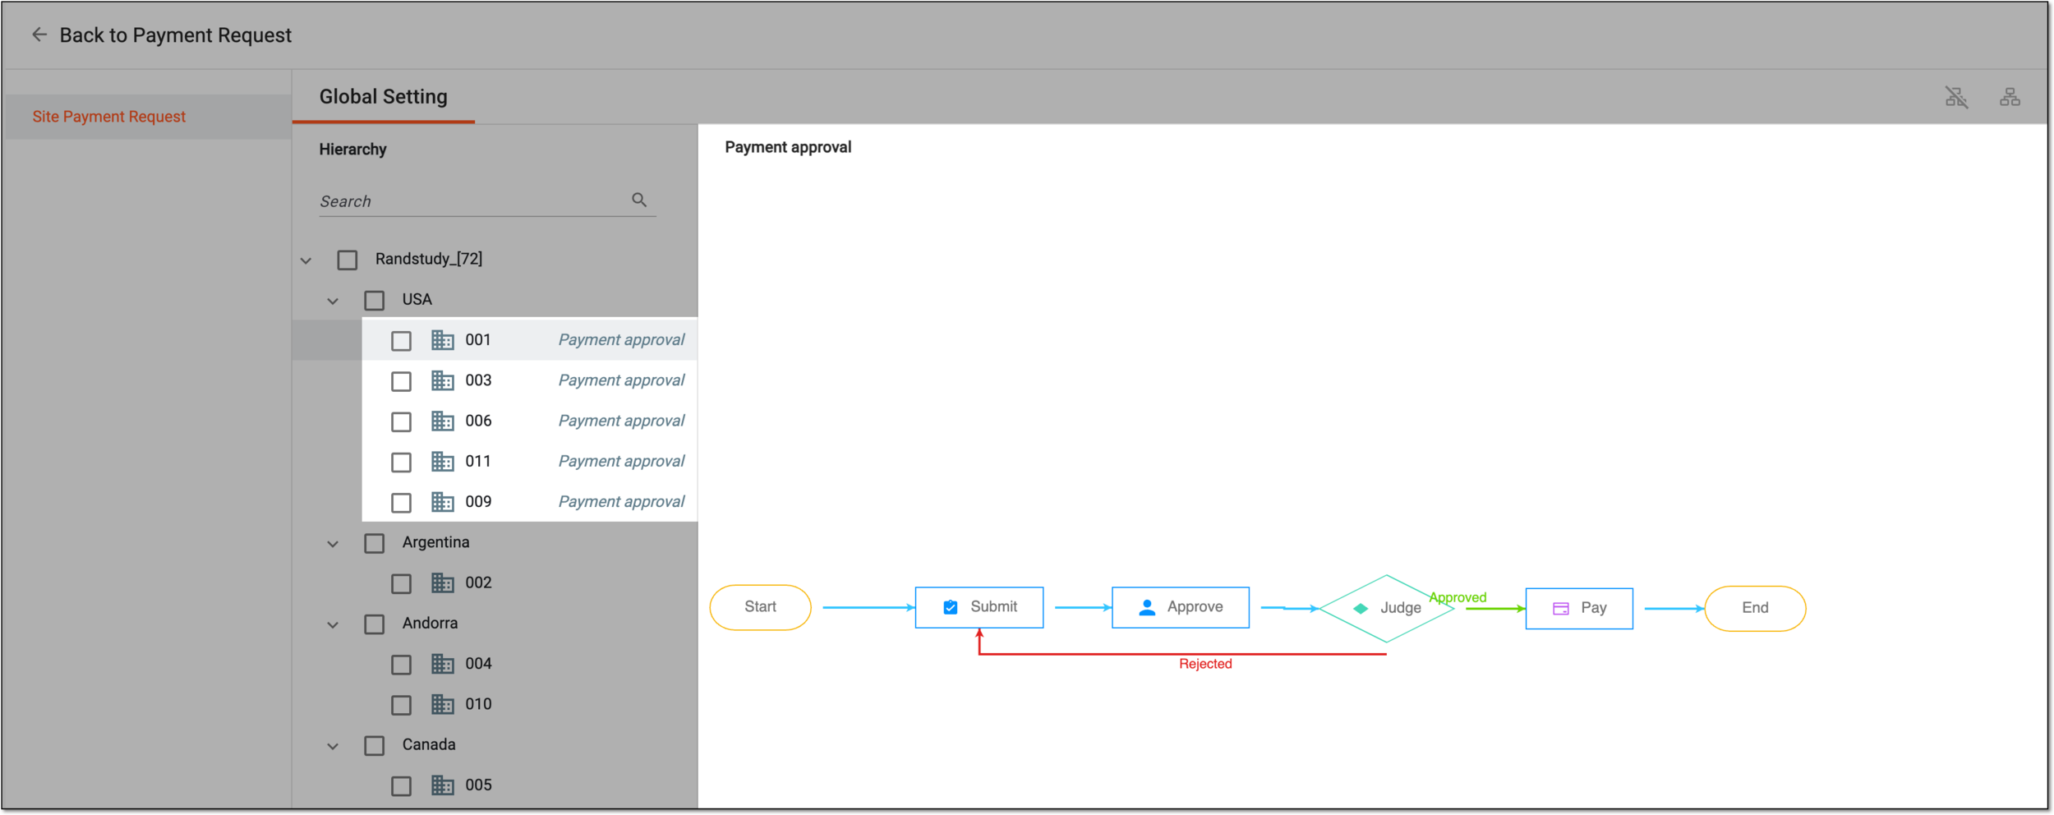Click the hierarchy workflow icon
Image resolution: width=2054 pixels, height=815 pixels.
click(2010, 98)
